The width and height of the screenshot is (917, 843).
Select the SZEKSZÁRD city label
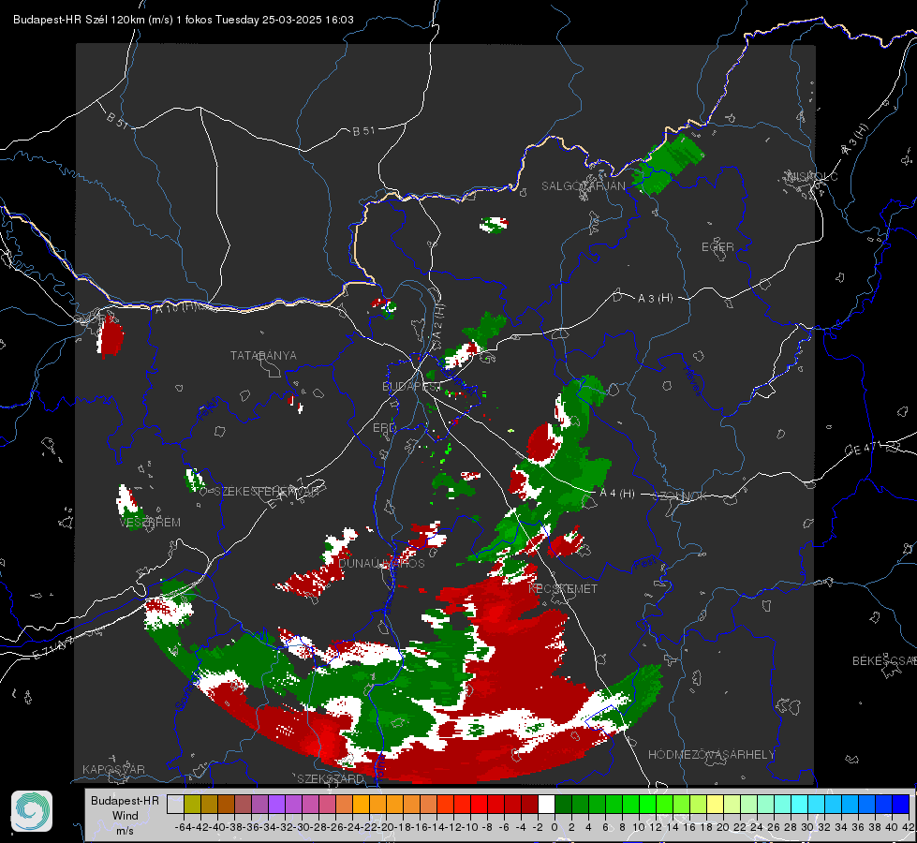(331, 778)
